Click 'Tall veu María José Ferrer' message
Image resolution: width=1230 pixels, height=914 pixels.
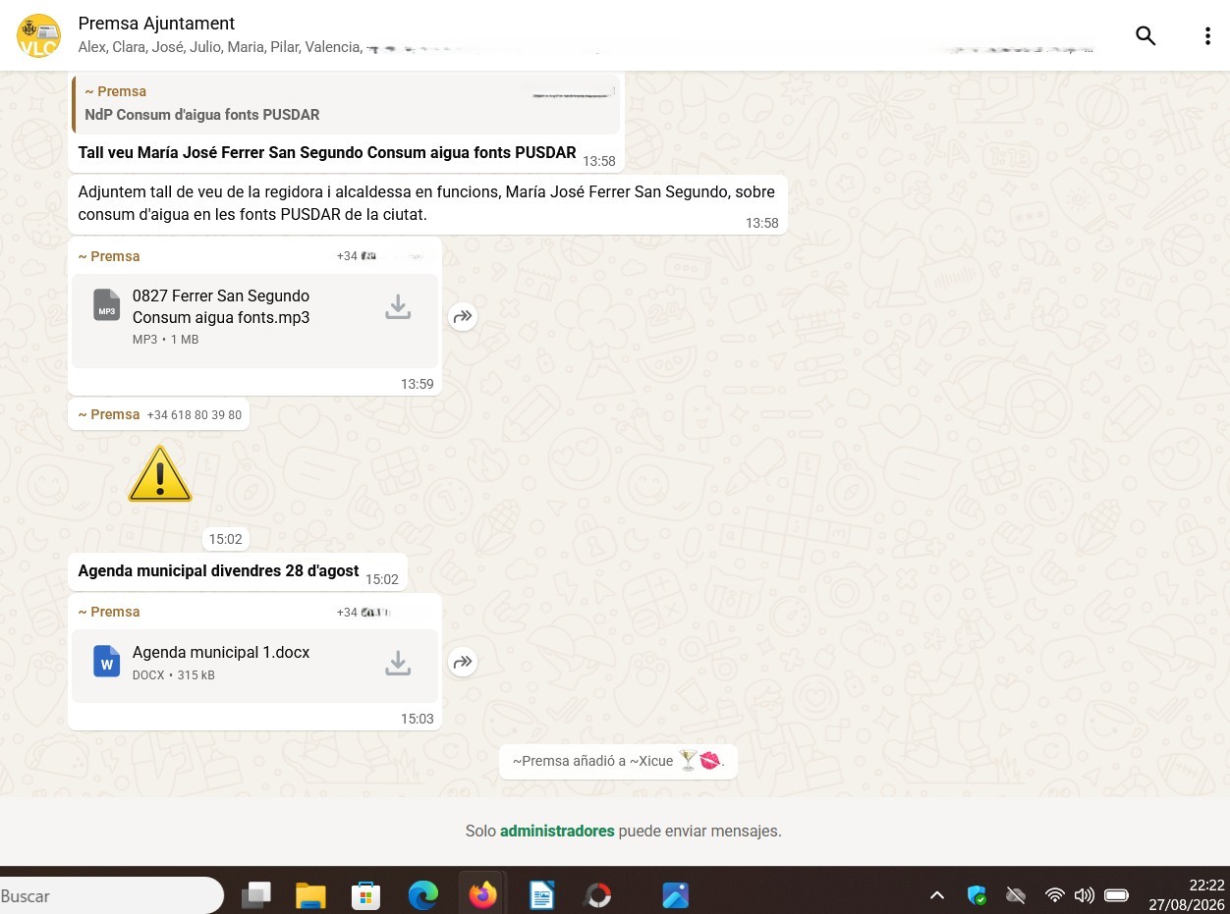(x=327, y=152)
